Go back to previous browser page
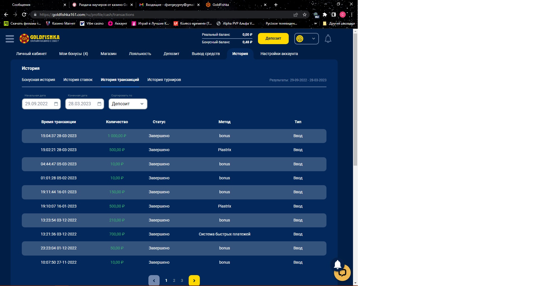Image resolution: width=533 pixels, height=286 pixels. click(x=6, y=15)
